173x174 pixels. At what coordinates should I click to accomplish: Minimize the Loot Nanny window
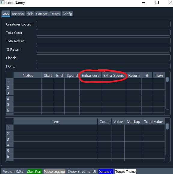[x=144, y=2]
